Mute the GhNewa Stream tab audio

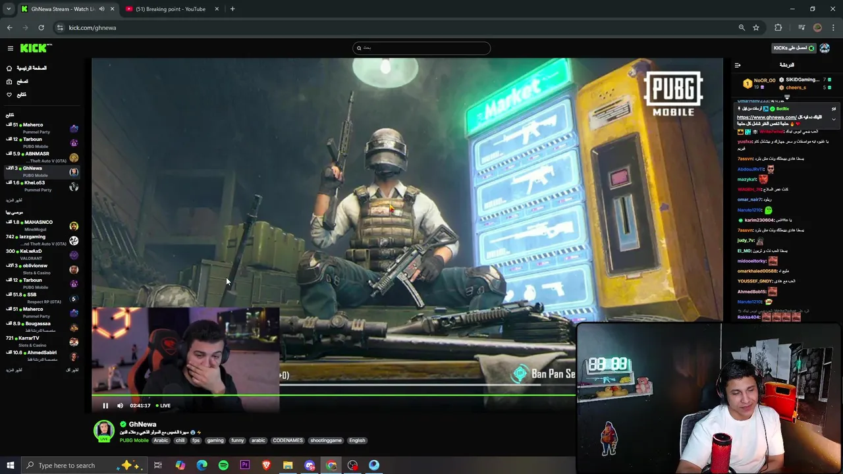(x=101, y=9)
